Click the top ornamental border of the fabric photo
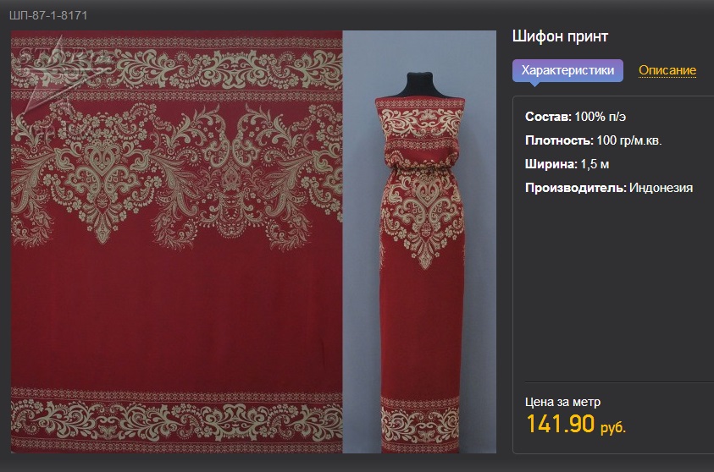This screenshot has height=472, width=714. pyautogui.click(x=177, y=69)
